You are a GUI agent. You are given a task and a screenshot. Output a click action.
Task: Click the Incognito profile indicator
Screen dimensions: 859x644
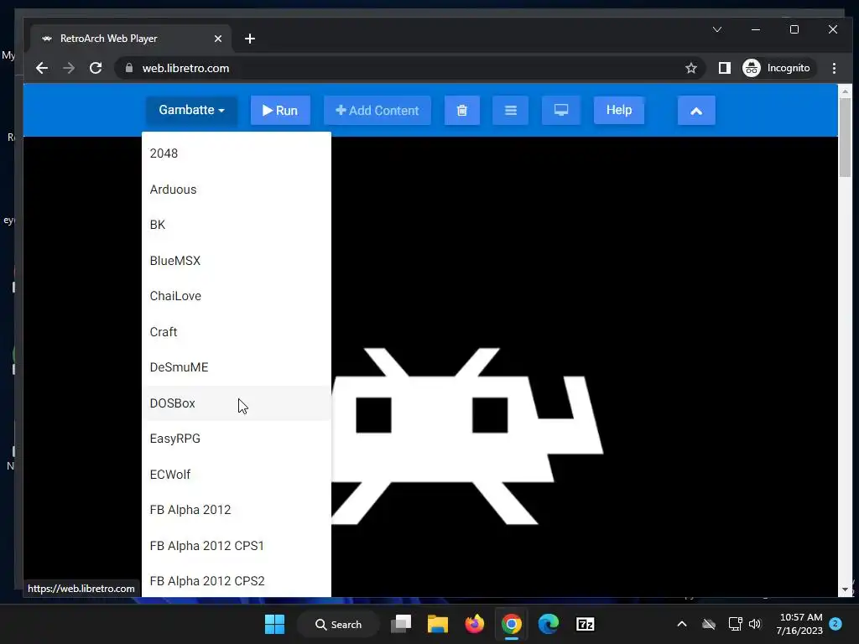tap(777, 68)
